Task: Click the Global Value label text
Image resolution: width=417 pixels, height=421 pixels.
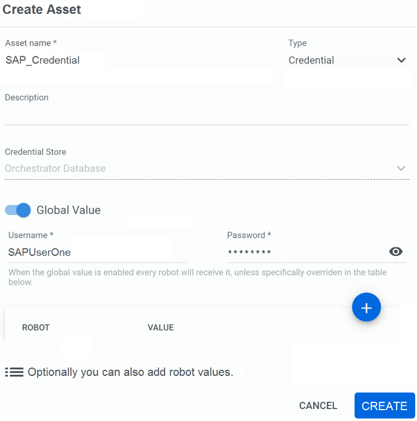Action: [68, 210]
